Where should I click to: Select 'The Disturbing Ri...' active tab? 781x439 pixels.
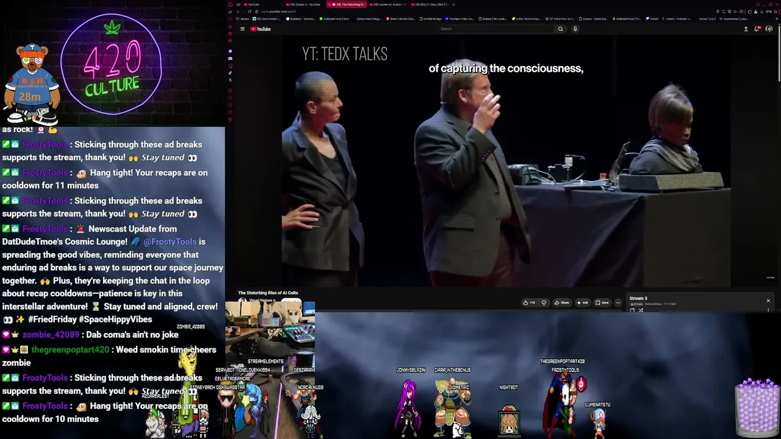(345, 4)
